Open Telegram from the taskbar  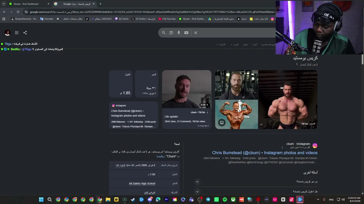point(208,199)
